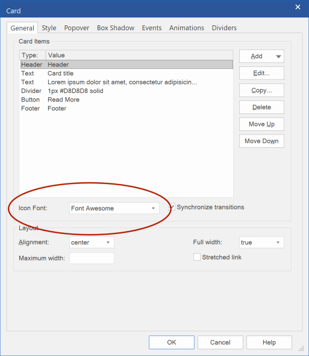Click the Delete button

pos(261,107)
